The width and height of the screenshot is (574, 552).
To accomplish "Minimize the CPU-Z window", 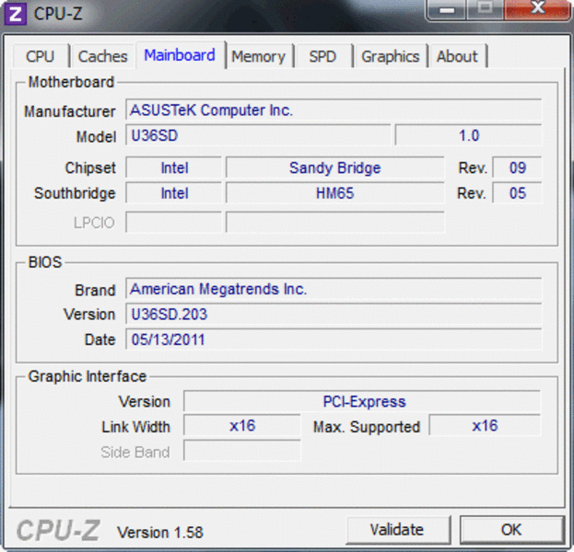I will 446,9.
